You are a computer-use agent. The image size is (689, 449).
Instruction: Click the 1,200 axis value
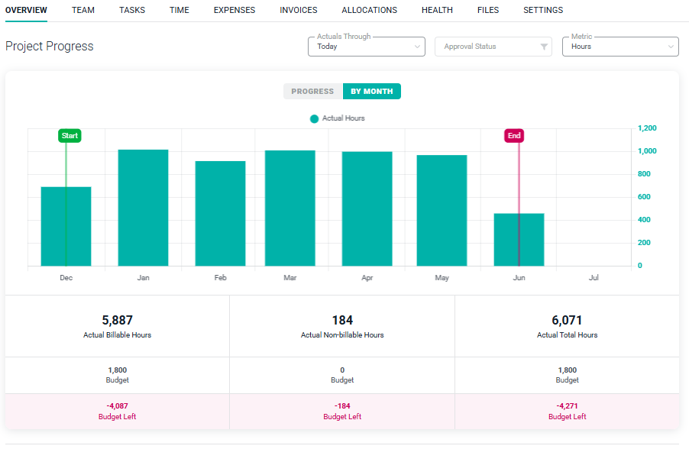click(647, 128)
